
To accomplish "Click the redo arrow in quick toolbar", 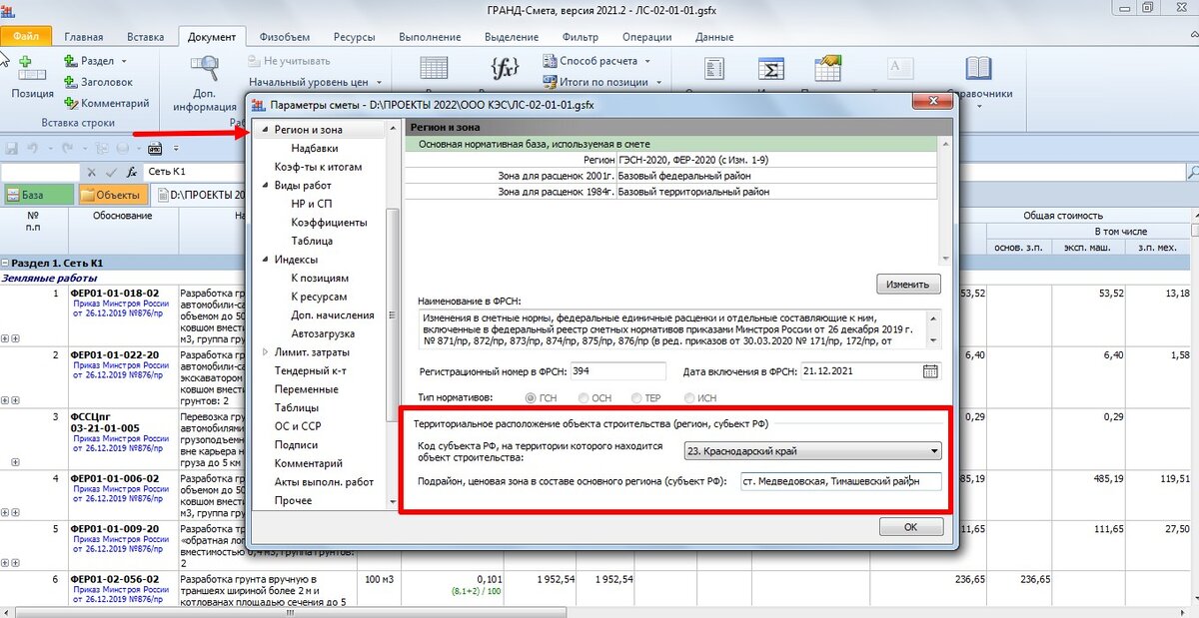I will point(70,148).
